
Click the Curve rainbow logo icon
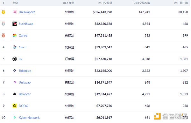(x=15, y=36)
